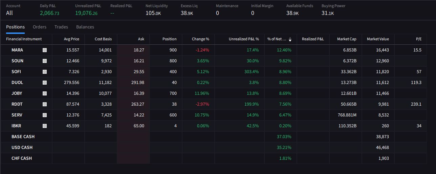This screenshot has width=436, height=174.
Task: Click the square icon beside RDDT
Action: pos(45,104)
